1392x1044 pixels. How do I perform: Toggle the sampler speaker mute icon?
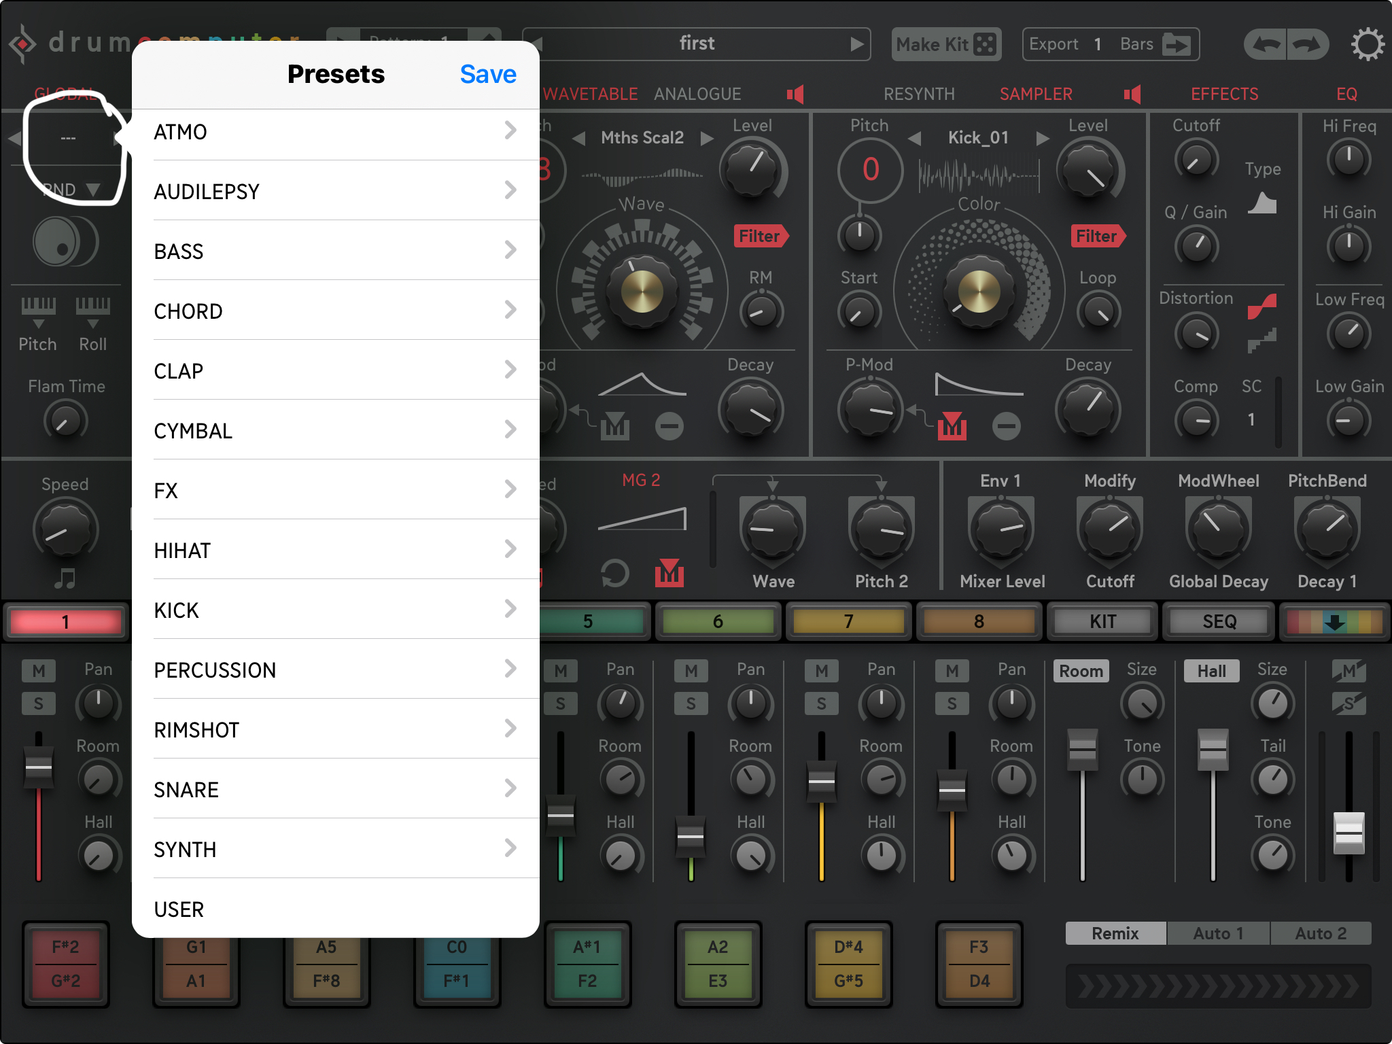tap(1132, 94)
